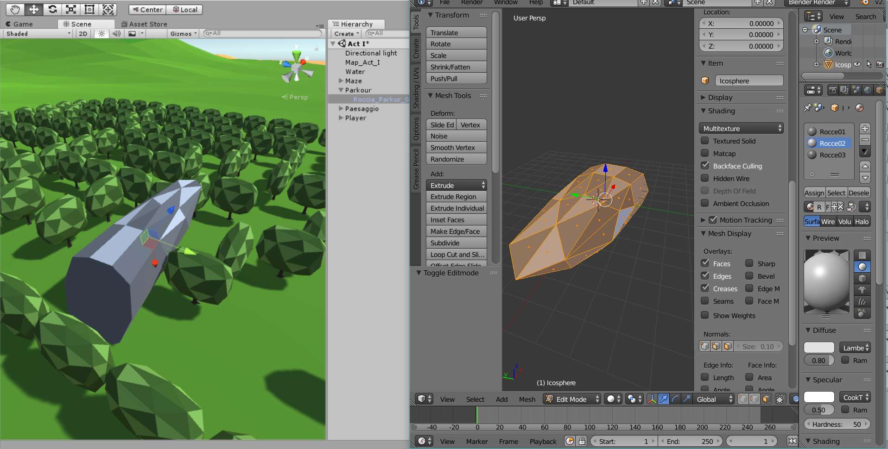
Task: Expand the Paesaggio object in Hierarchy
Action: pyautogui.click(x=341, y=108)
